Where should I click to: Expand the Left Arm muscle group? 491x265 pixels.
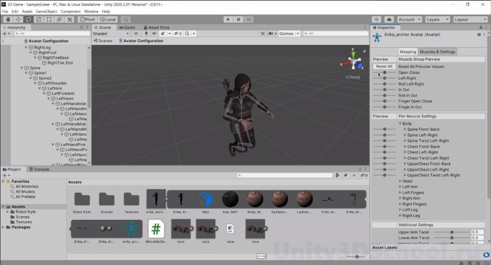tap(400, 187)
